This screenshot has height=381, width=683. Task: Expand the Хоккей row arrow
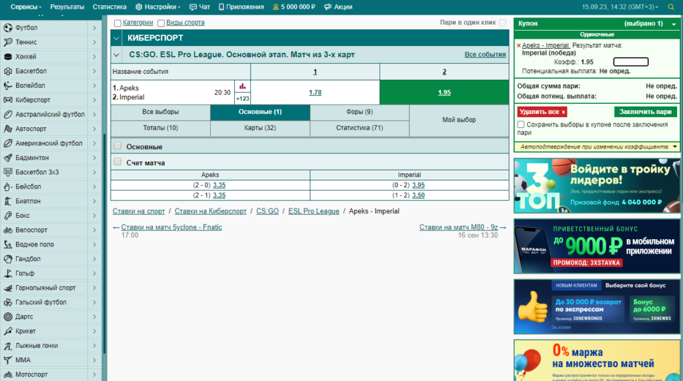click(95, 57)
